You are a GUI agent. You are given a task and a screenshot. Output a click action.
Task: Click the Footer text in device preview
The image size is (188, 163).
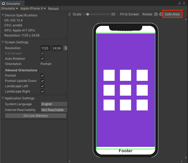point(126,151)
